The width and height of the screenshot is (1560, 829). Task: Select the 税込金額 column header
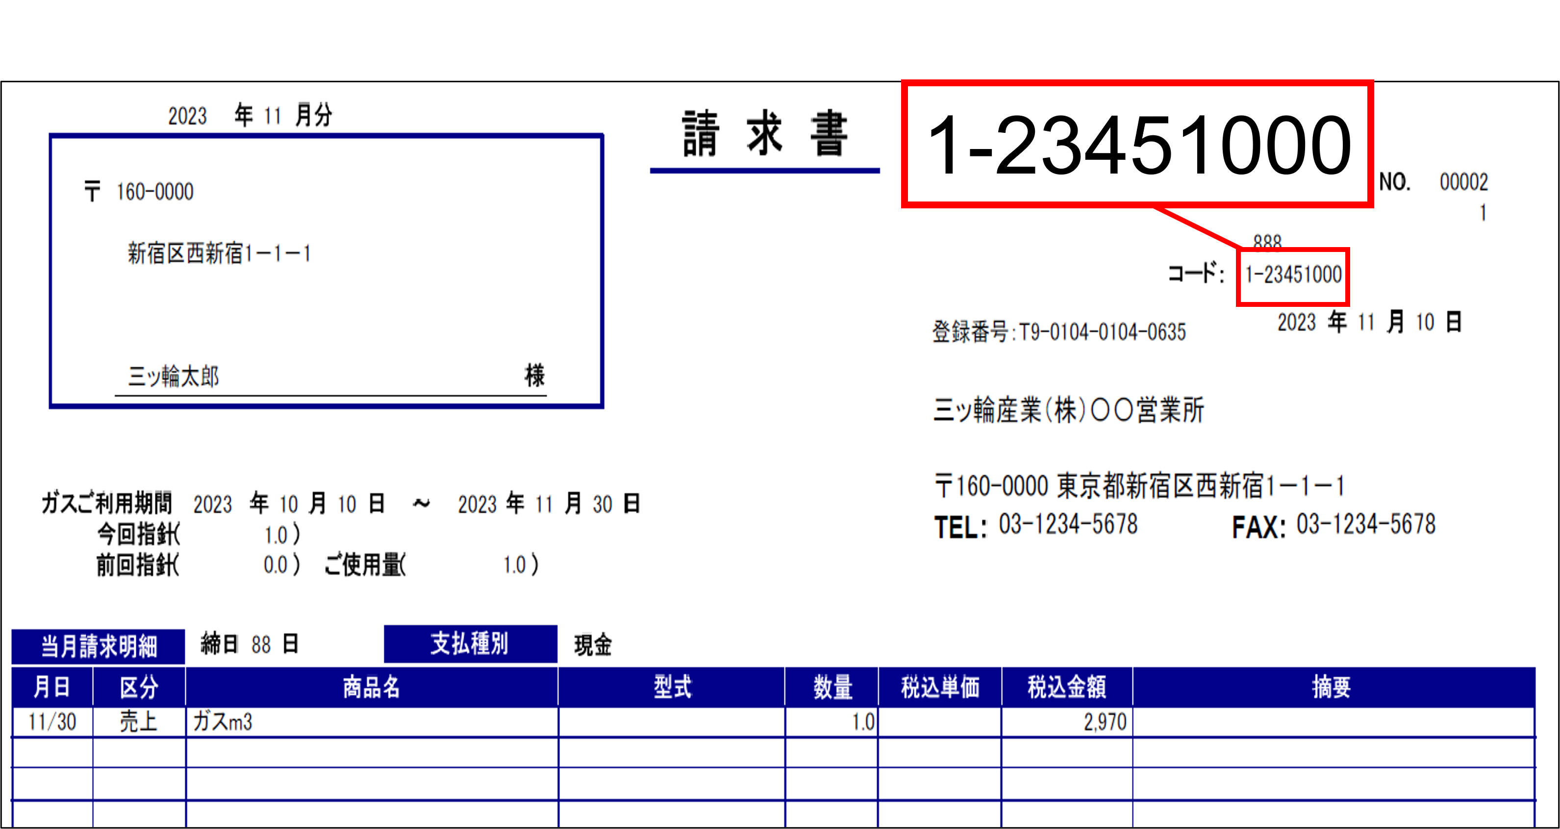[x=1066, y=687]
